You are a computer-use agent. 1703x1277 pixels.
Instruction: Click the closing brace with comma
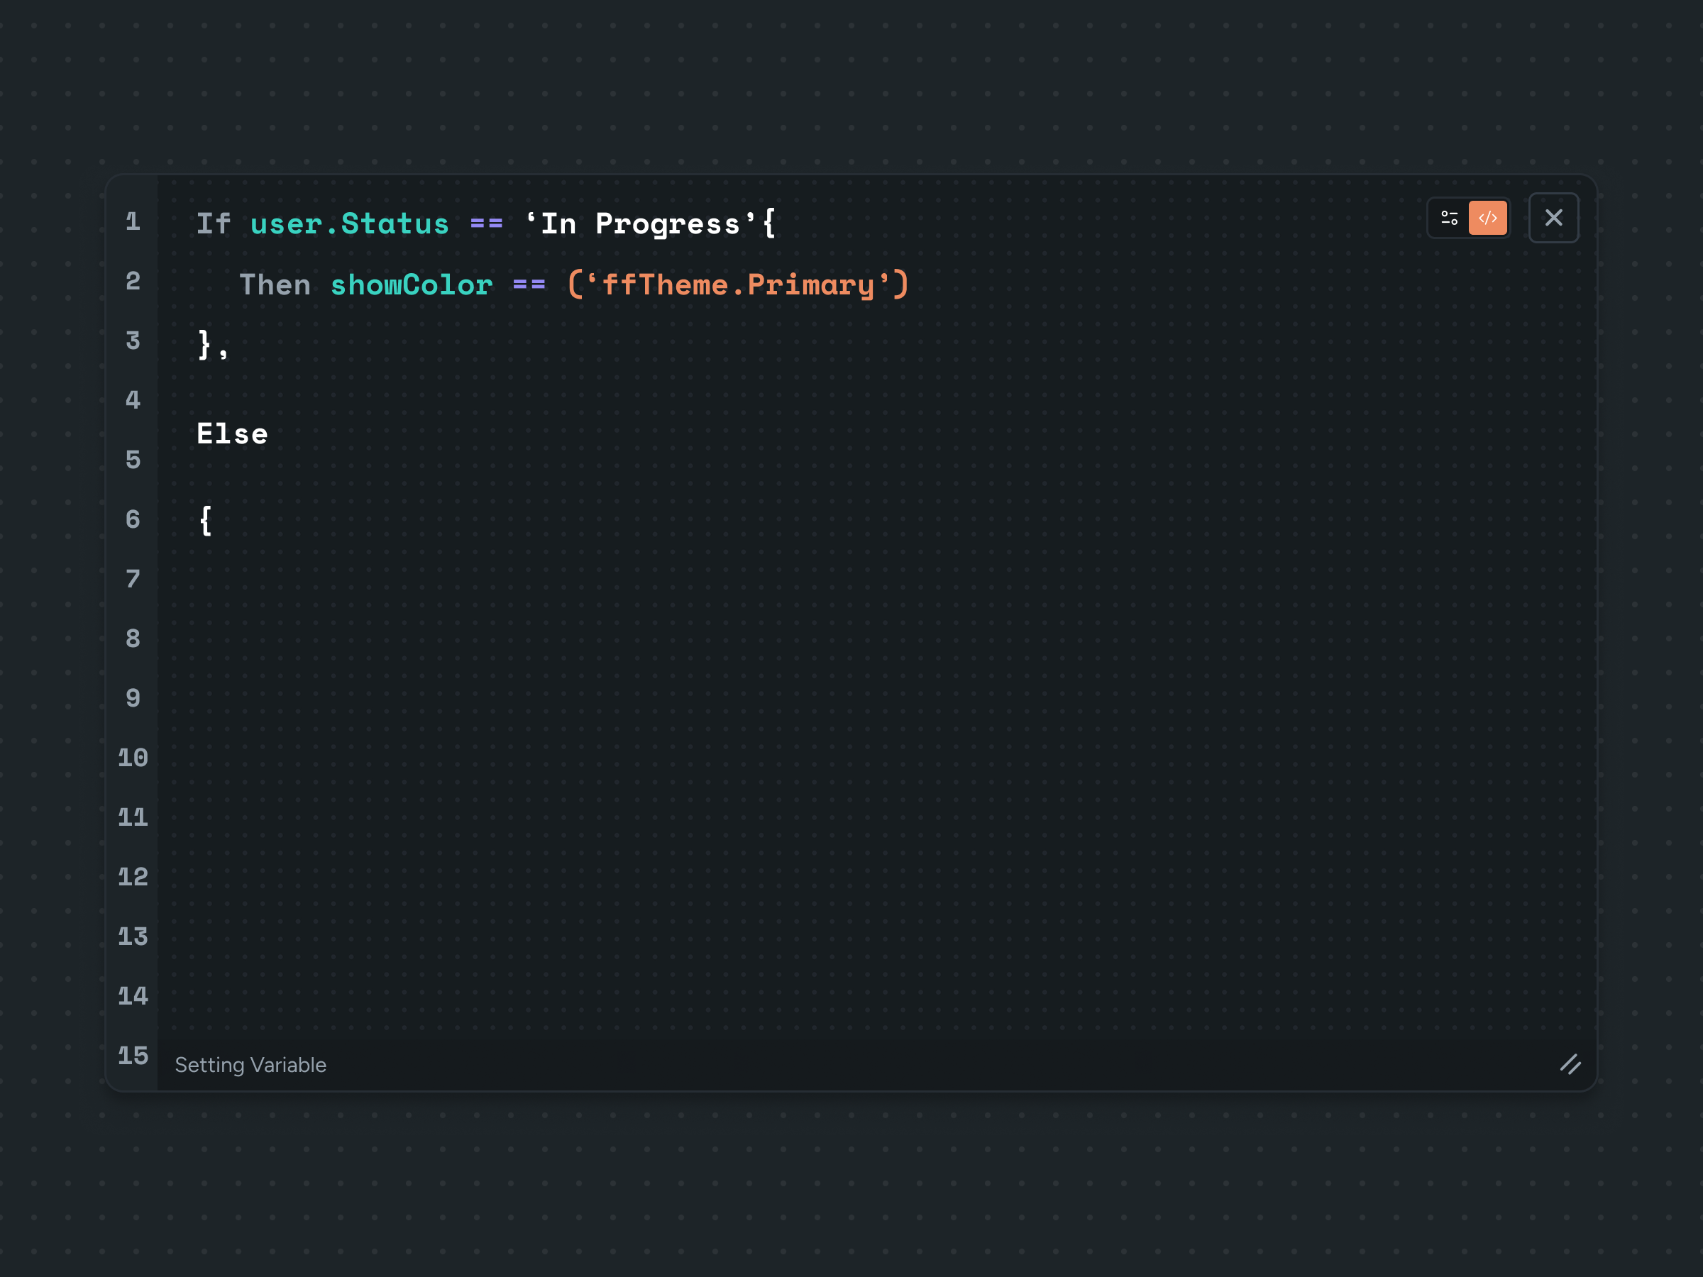[214, 344]
